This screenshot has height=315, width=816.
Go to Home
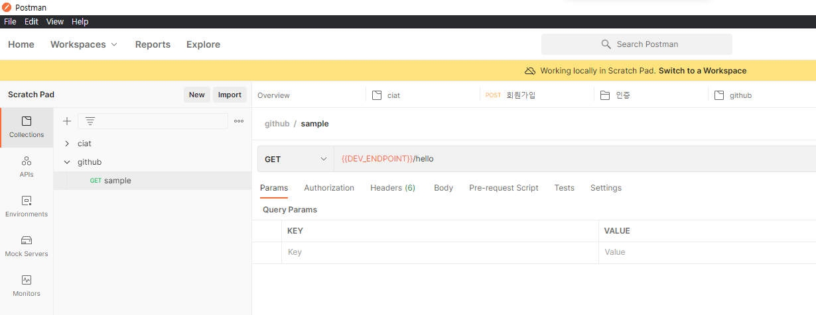point(21,44)
